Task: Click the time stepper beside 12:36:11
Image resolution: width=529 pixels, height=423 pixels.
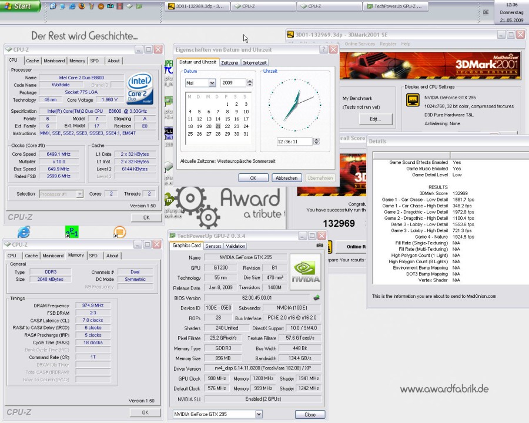Action: (x=316, y=142)
